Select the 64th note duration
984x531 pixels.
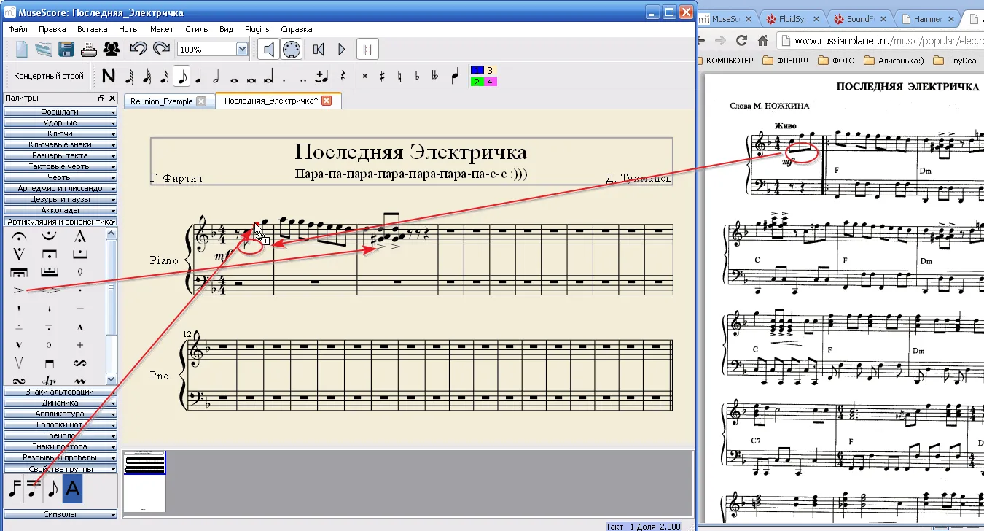coord(130,76)
